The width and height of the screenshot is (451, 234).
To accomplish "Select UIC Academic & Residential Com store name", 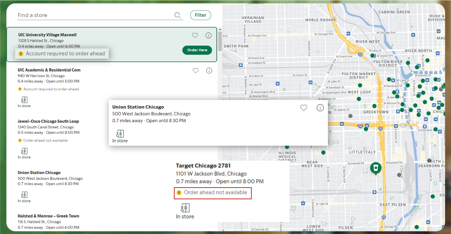I will coord(49,70).
